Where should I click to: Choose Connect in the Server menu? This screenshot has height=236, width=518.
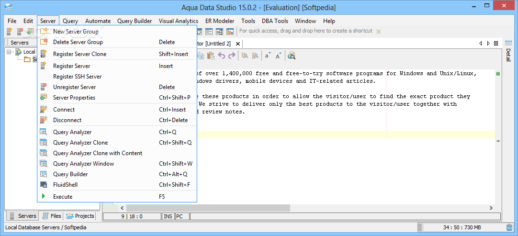tap(117, 110)
